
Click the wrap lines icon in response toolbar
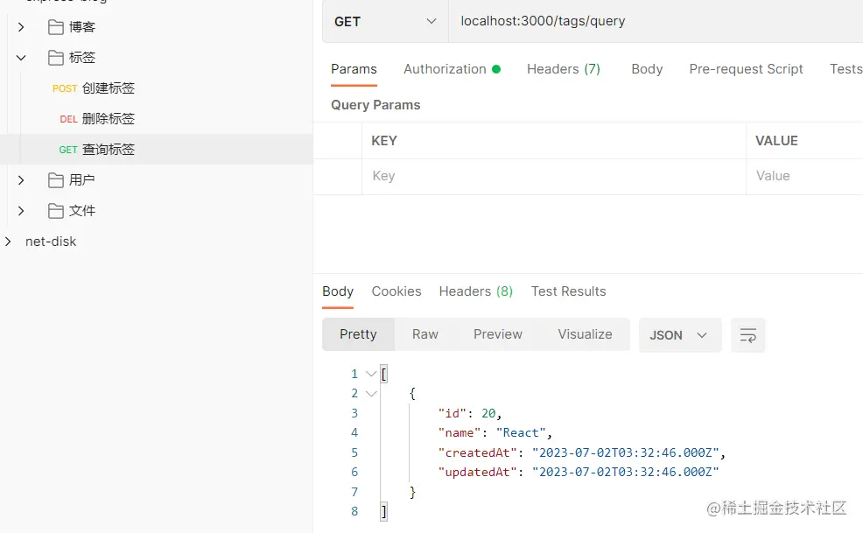pyautogui.click(x=747, y=335)
